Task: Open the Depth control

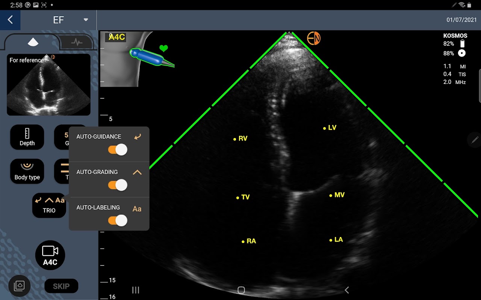Action: (x=27, y=137)
